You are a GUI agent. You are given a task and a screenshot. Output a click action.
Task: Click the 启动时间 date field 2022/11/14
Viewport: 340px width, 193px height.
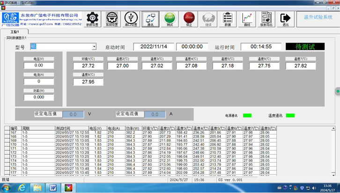[154, 47]
